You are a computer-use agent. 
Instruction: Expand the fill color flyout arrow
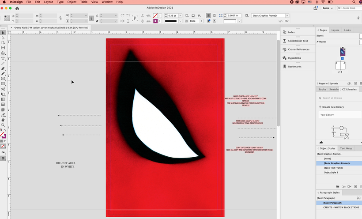[x=160, y=15]
